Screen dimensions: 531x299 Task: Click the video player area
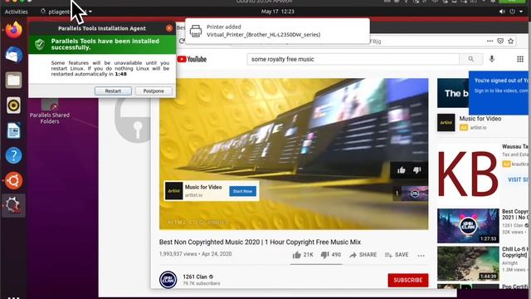294,154
